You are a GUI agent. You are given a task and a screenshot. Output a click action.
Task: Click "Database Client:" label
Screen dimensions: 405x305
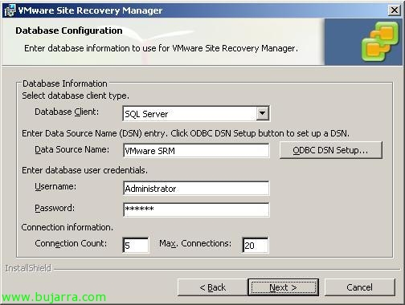coord(67,112)
